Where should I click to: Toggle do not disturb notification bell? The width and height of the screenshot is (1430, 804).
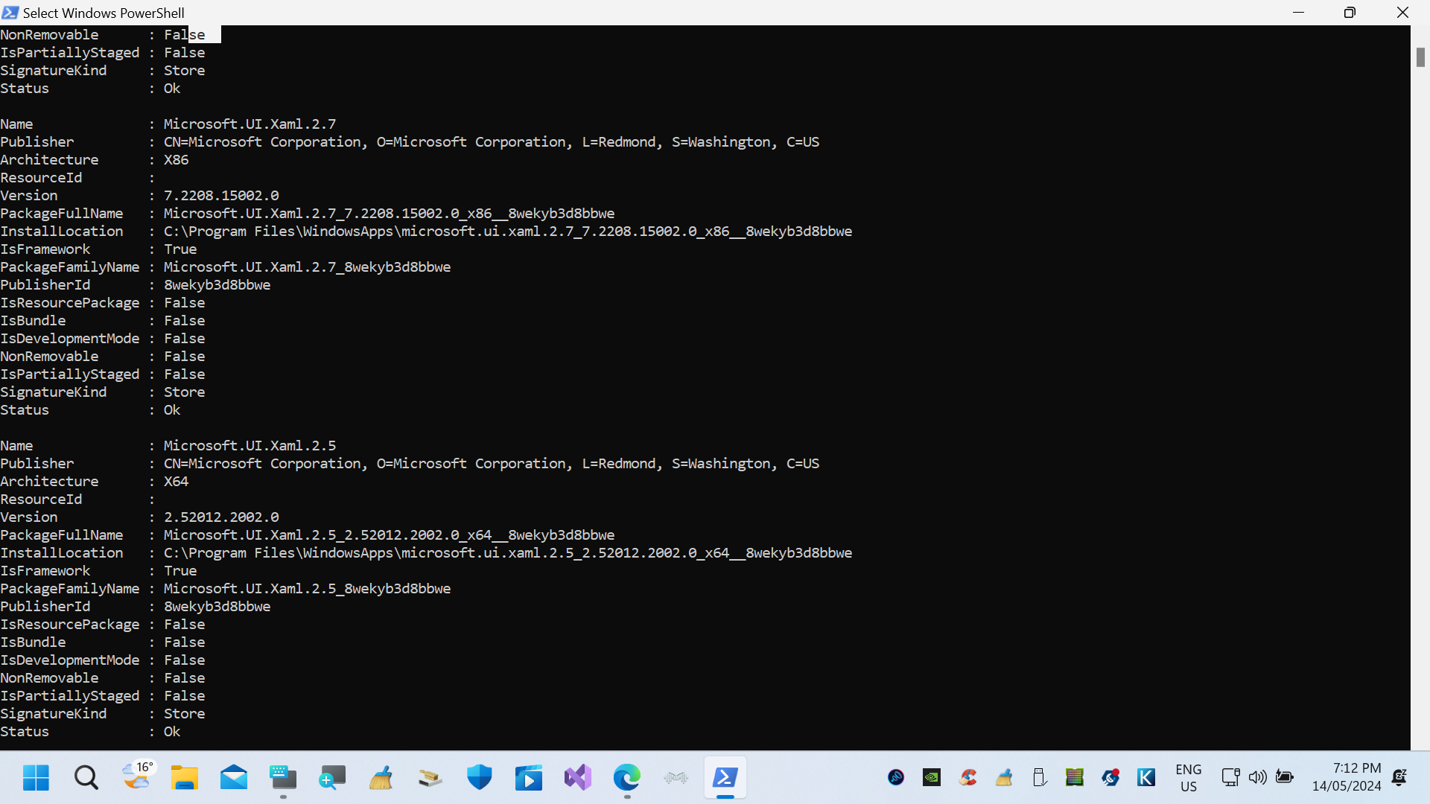[1399, 777]
